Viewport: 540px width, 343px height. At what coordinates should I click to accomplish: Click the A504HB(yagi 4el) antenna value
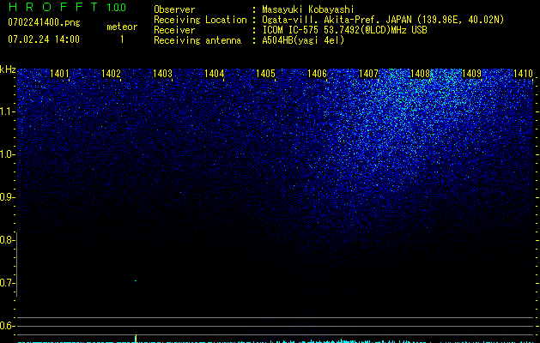tap(303, 40)
